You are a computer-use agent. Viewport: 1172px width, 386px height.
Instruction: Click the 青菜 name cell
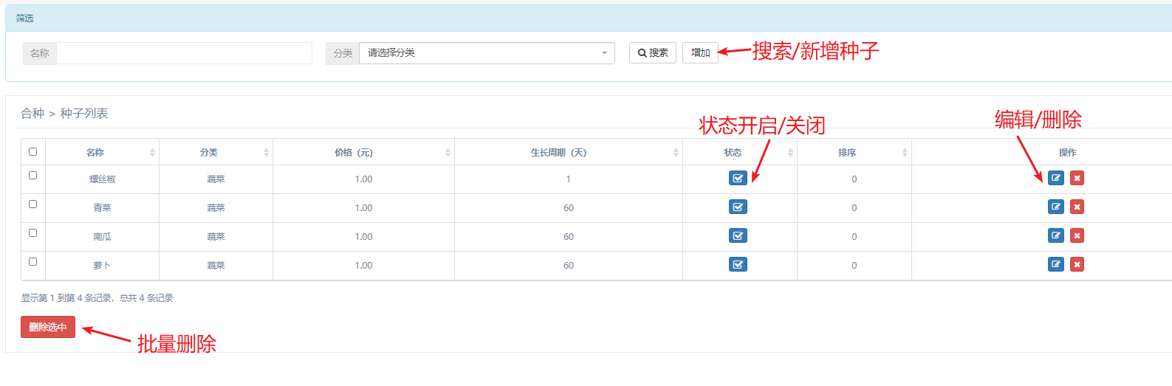[102, 208]
